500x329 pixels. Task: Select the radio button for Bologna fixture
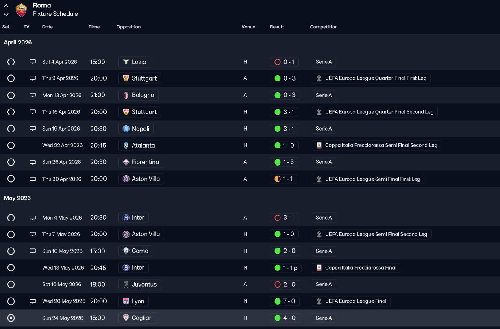[11, 95]
